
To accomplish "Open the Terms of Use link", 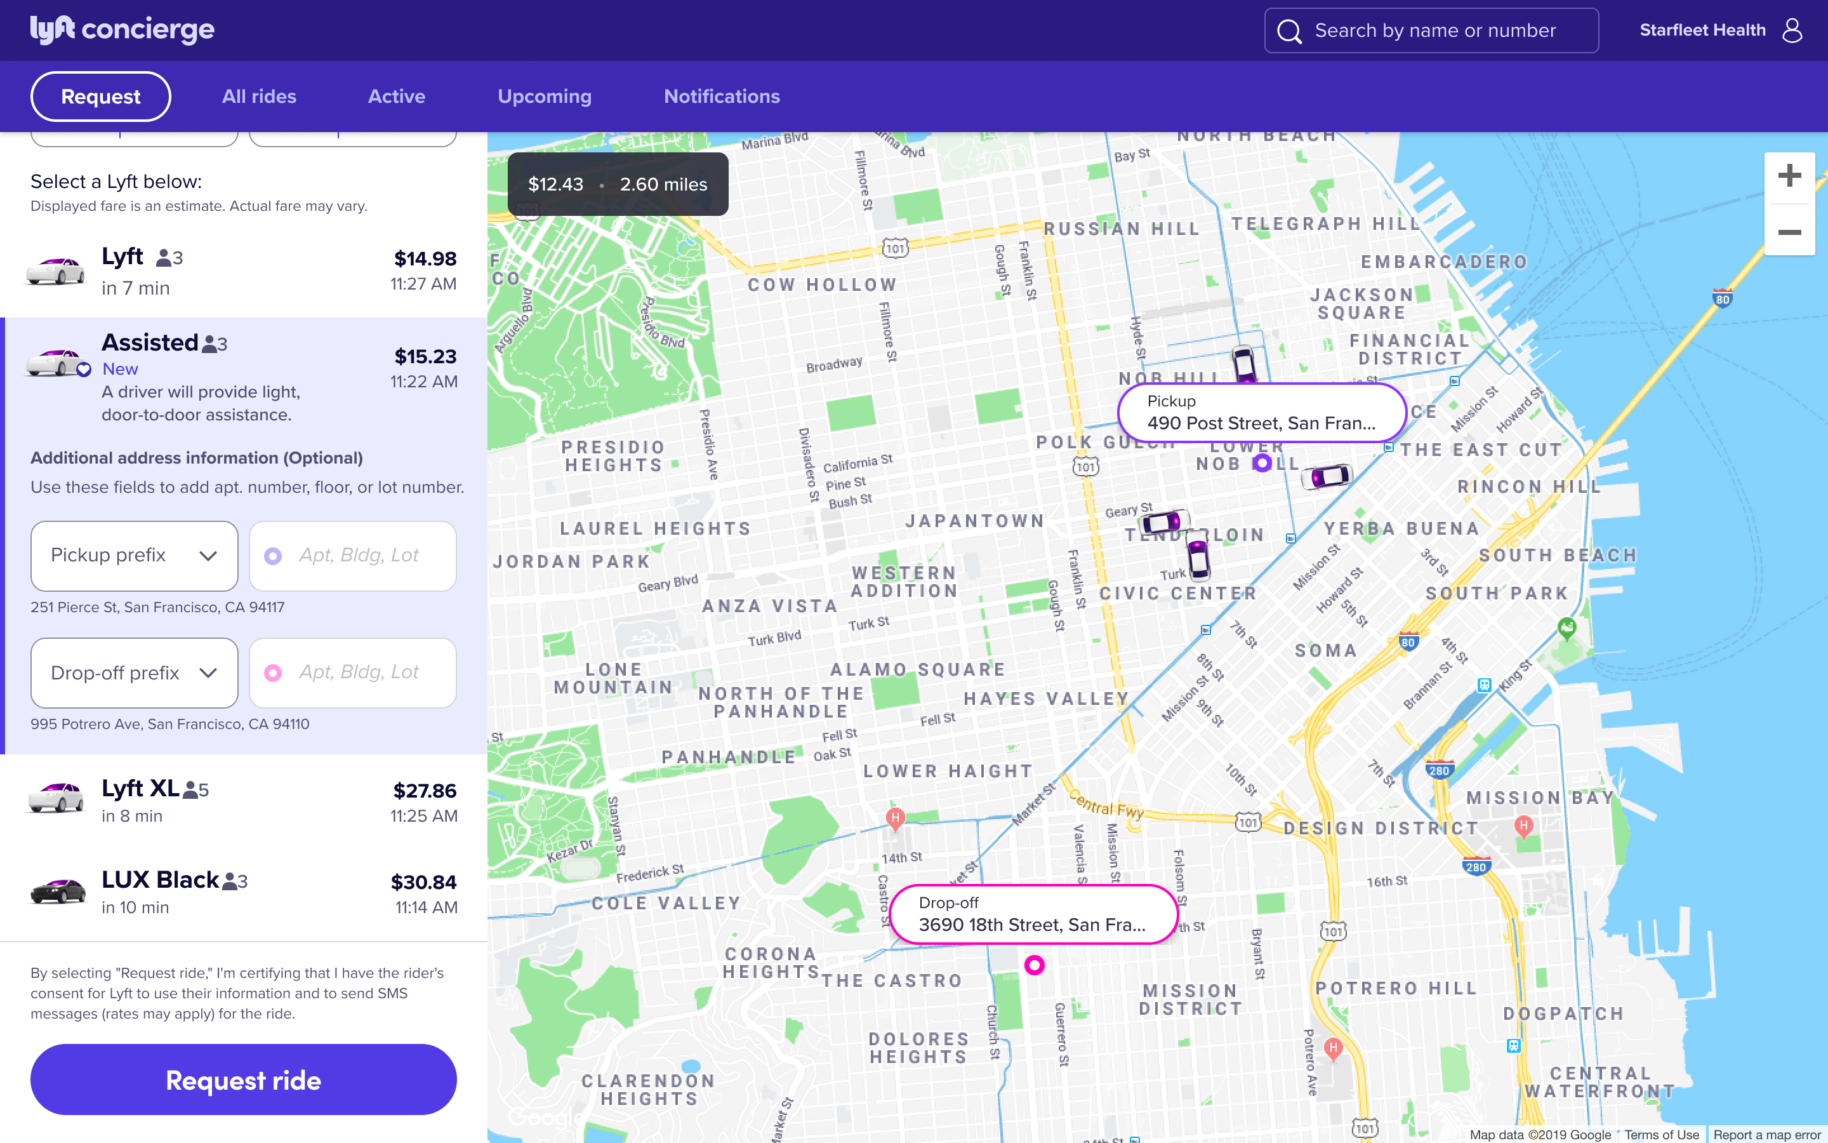I will click(x=1661, y=1134).
